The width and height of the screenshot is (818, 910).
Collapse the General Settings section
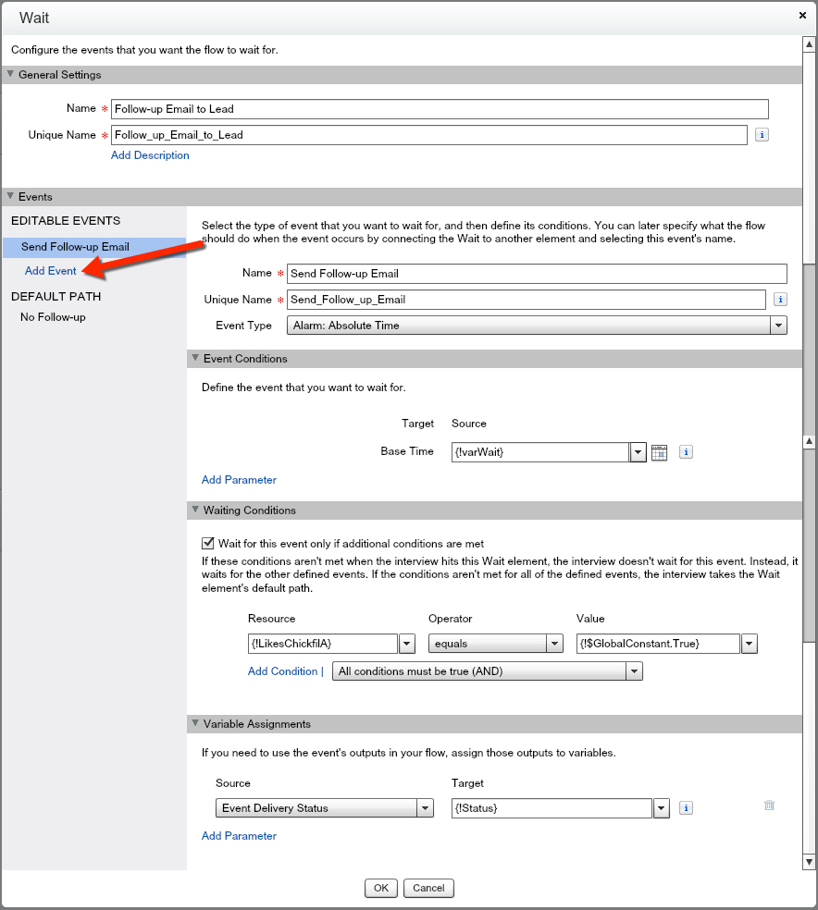tap(11, 75)
